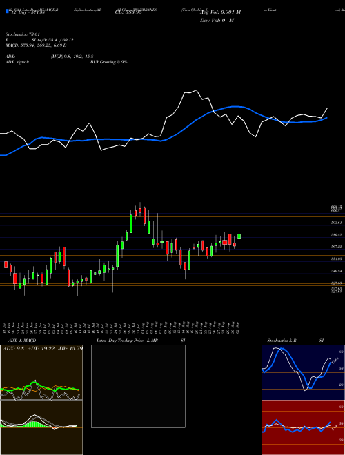Click the 'ADX: 9.8' value in ADX panel
Screen dimensions: 345x455
tap(14, 348)
